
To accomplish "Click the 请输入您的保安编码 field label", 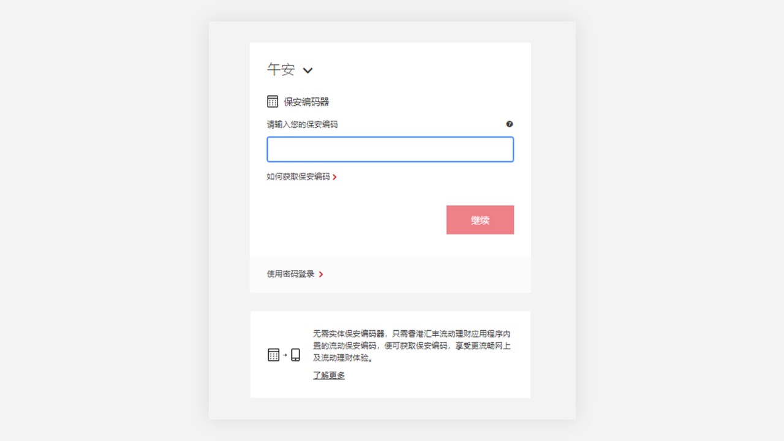I will (302, 124).
